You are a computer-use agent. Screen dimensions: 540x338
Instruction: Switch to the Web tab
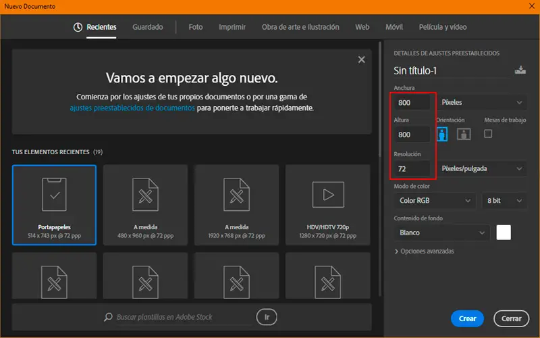[362, 27]
